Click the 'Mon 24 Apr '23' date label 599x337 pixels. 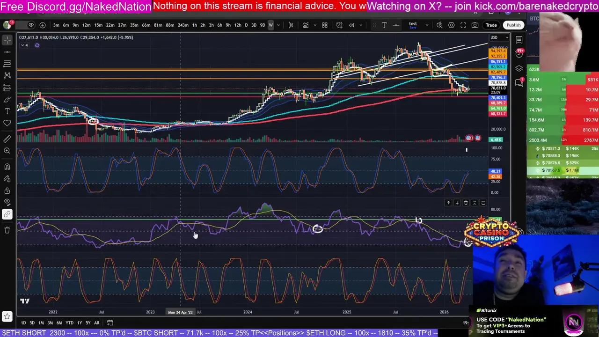click(x=180, y=312)
